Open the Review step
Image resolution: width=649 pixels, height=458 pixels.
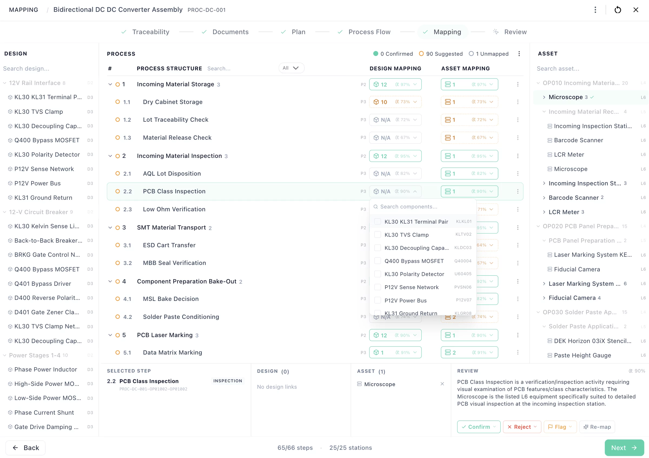pos(510,32)
